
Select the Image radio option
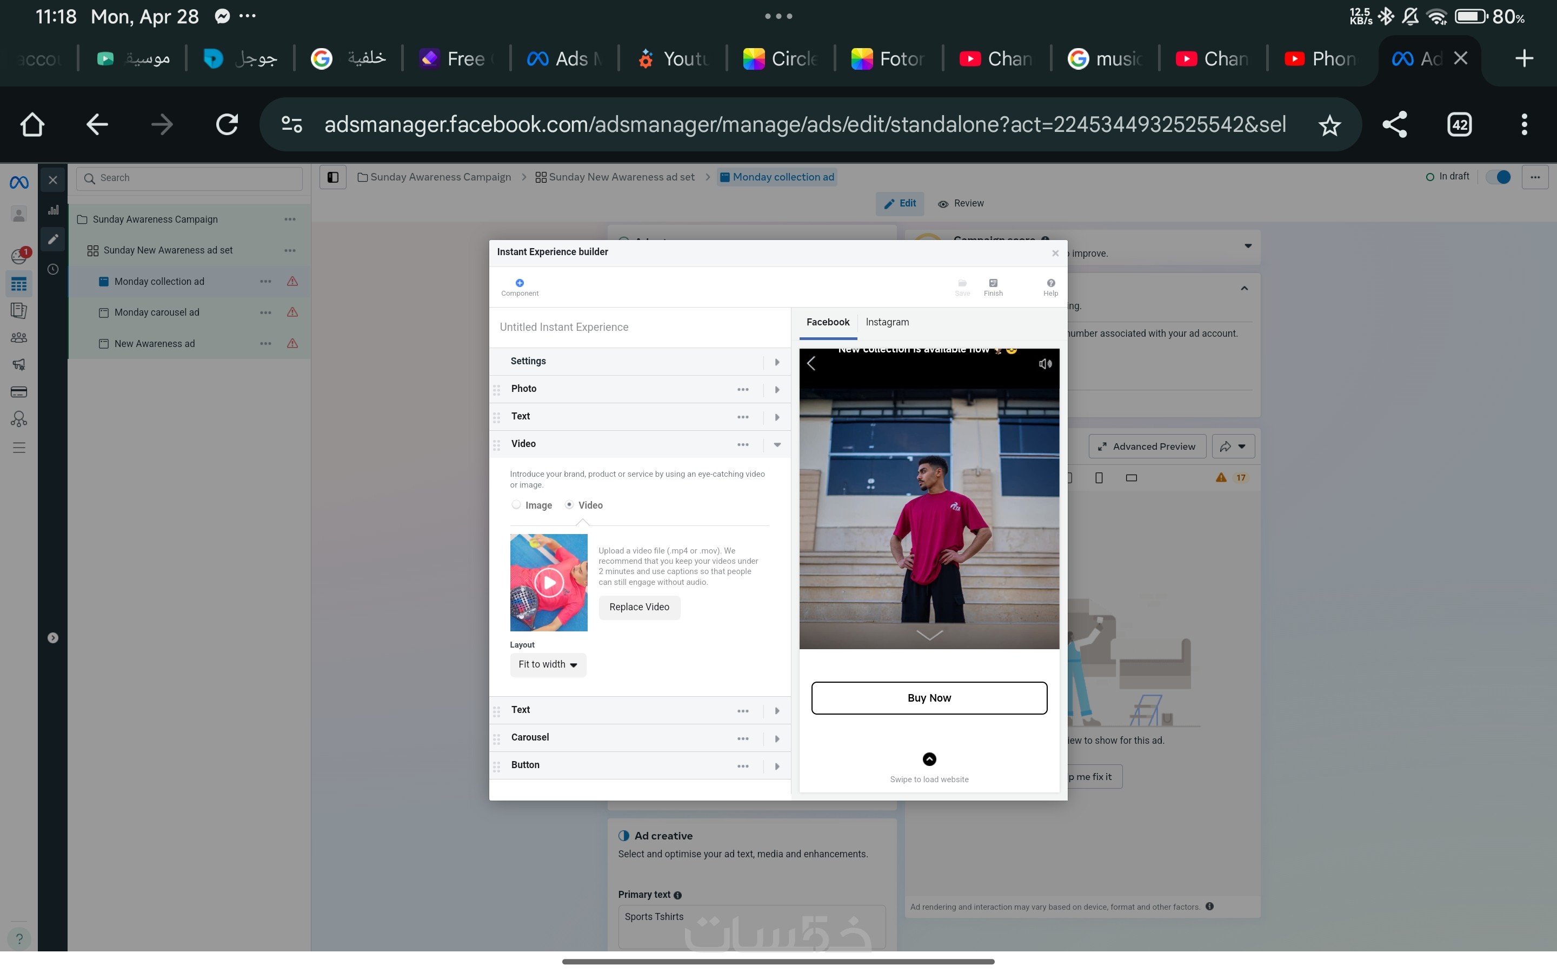516,505
